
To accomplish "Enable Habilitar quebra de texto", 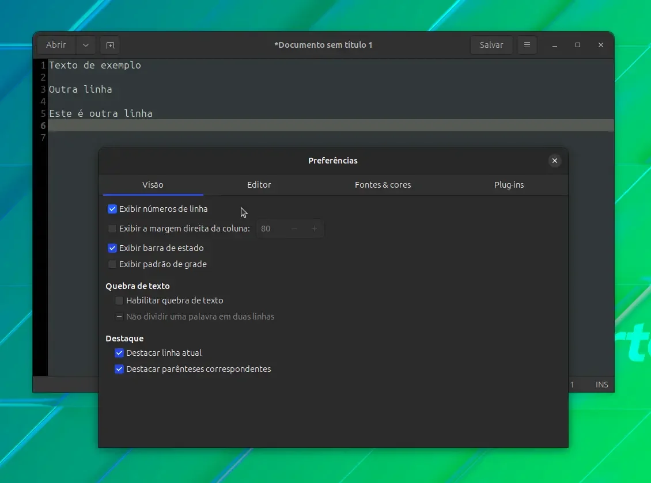I will tap(119, 301).
